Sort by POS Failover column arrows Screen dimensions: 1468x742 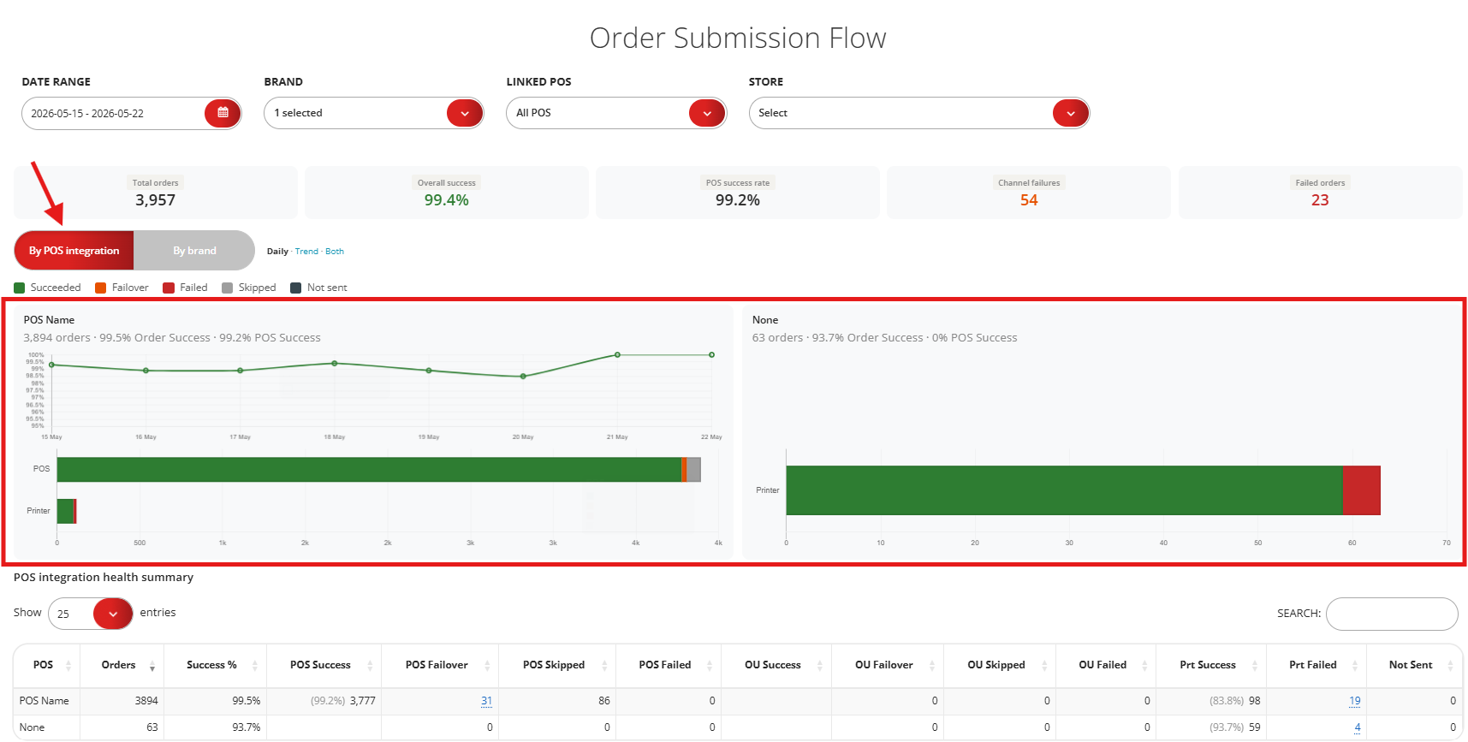(x=487, y=666)
